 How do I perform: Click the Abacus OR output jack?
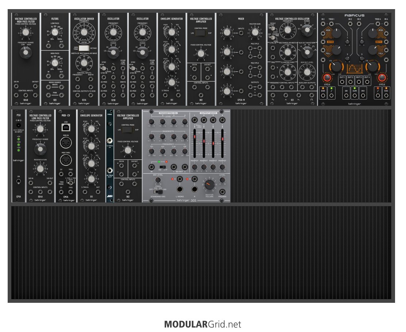(346, 96)
